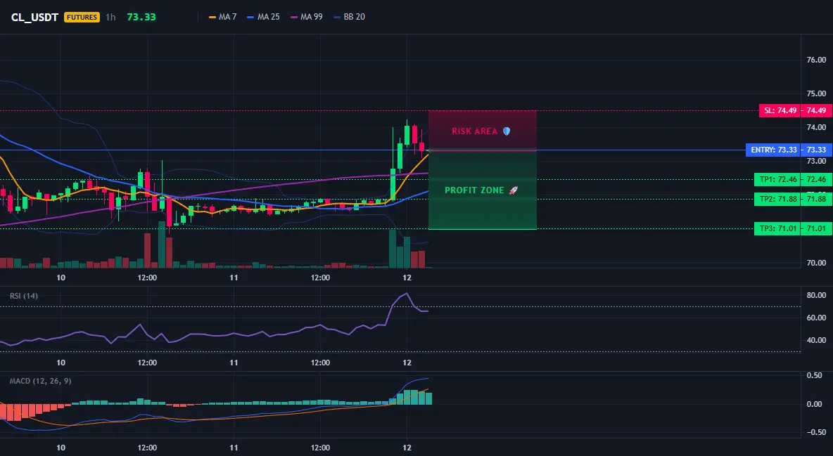The height and width of the screenshot is (456, 833).
Task: Click the ENTRY: 73.33 label
Action: click(x=773, y=150)
